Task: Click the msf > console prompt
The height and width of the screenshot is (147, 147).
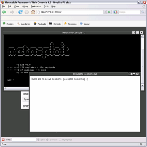Action: pyautogui.click(x=10, y=80)
